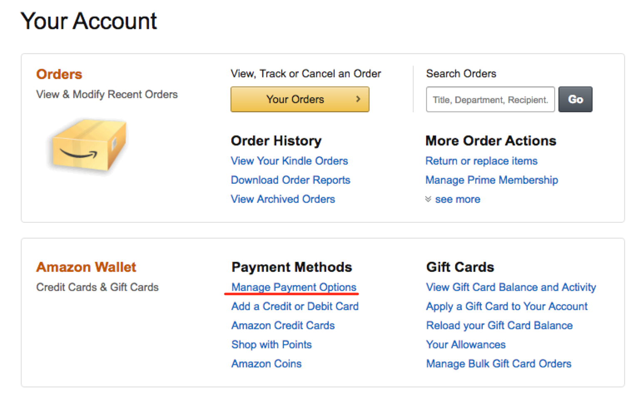Select Apply a Gift Card to Your Account
This screenshot has width=640, height=399.
pyautogui.click(x=507, y=306)
